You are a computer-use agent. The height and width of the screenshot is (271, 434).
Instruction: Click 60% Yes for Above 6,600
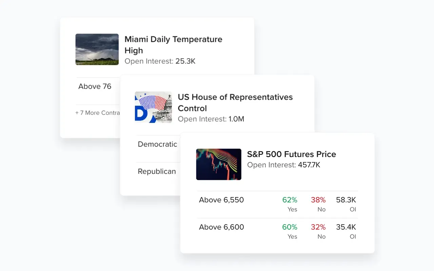[290, 231]
